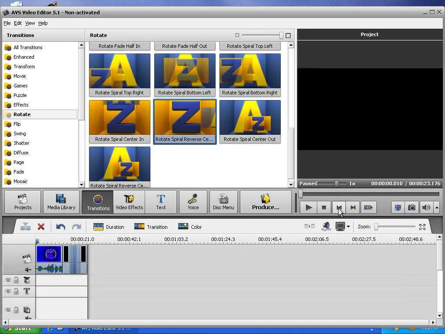Choose the Rotate Spiral Bottom Left transition

[185, 75]
